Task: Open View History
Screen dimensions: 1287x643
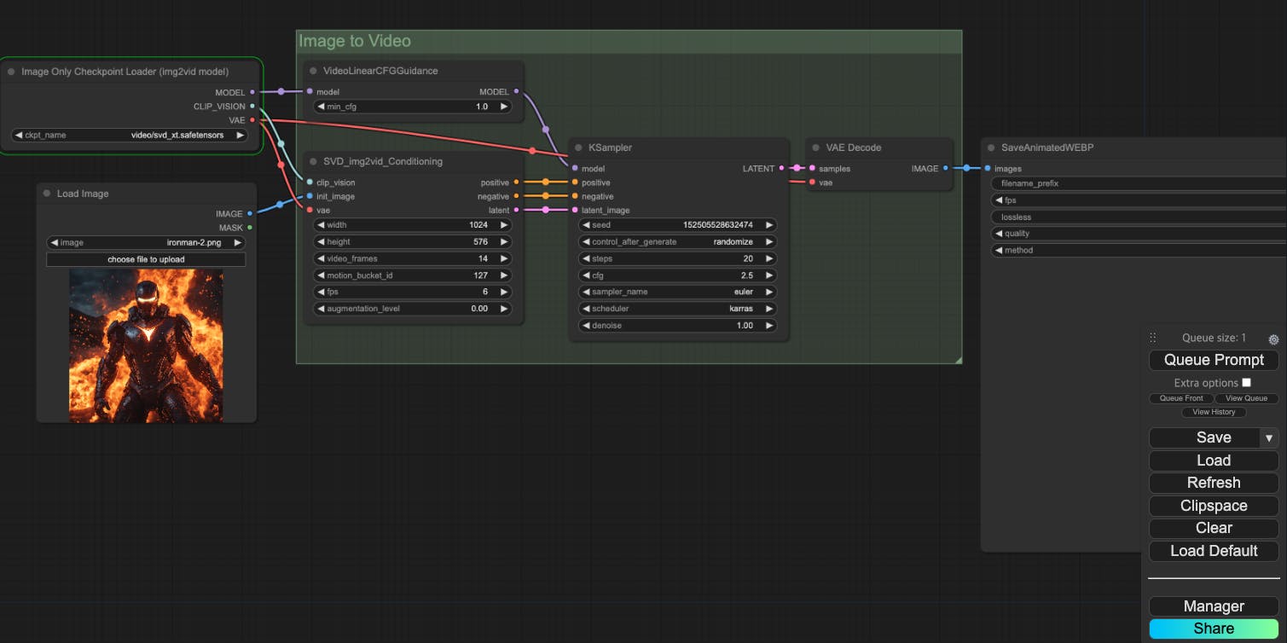Action: (1214, 412)
